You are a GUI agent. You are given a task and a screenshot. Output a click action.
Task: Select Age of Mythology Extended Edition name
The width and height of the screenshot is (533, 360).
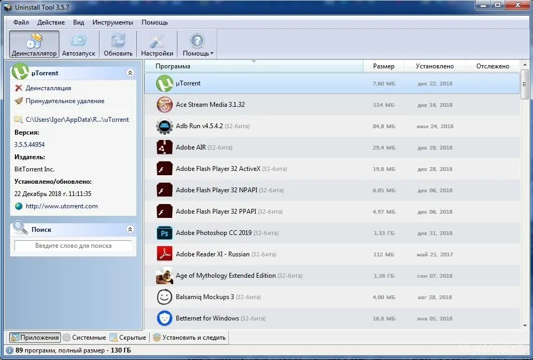226,276
